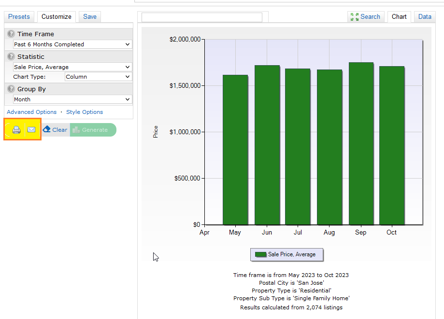The width and height of the screenshot is (444, 319).
Task: Click the Jul column in chart
Action: point(298,147)
